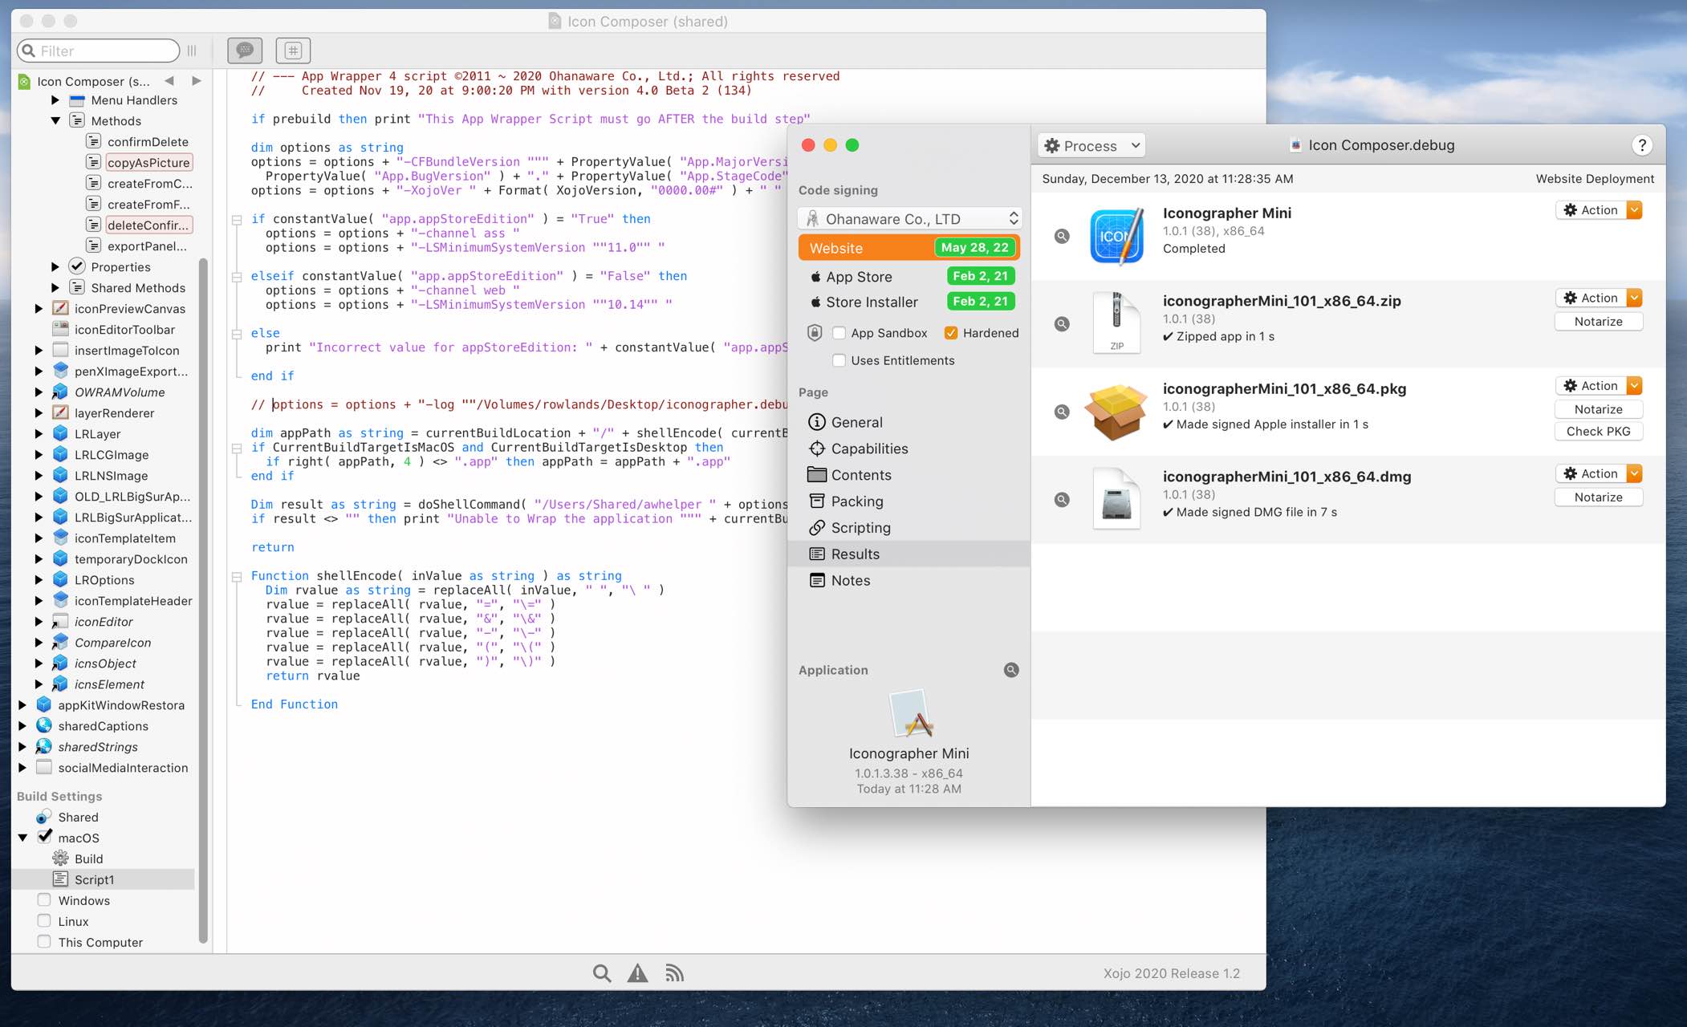Click the navigator vertical scrollbar
Viewport: 1687px width, 1027px height.
pyautogui.click(x=203, y=599)
